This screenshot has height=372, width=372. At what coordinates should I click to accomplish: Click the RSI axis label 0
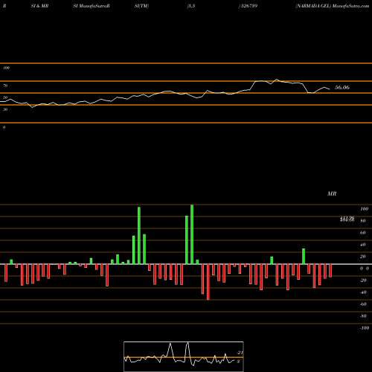tap(4, 127)
